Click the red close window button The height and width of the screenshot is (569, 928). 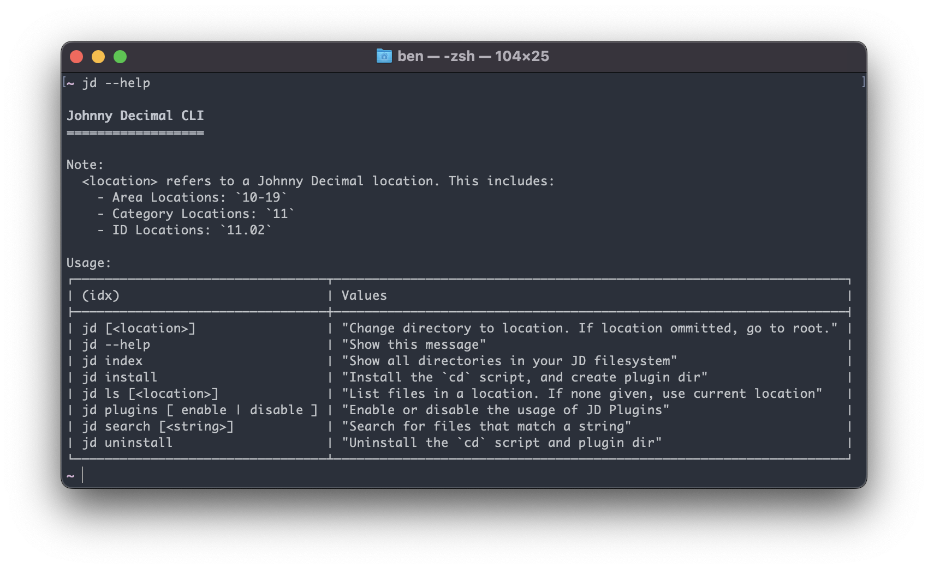pos(76,57)
